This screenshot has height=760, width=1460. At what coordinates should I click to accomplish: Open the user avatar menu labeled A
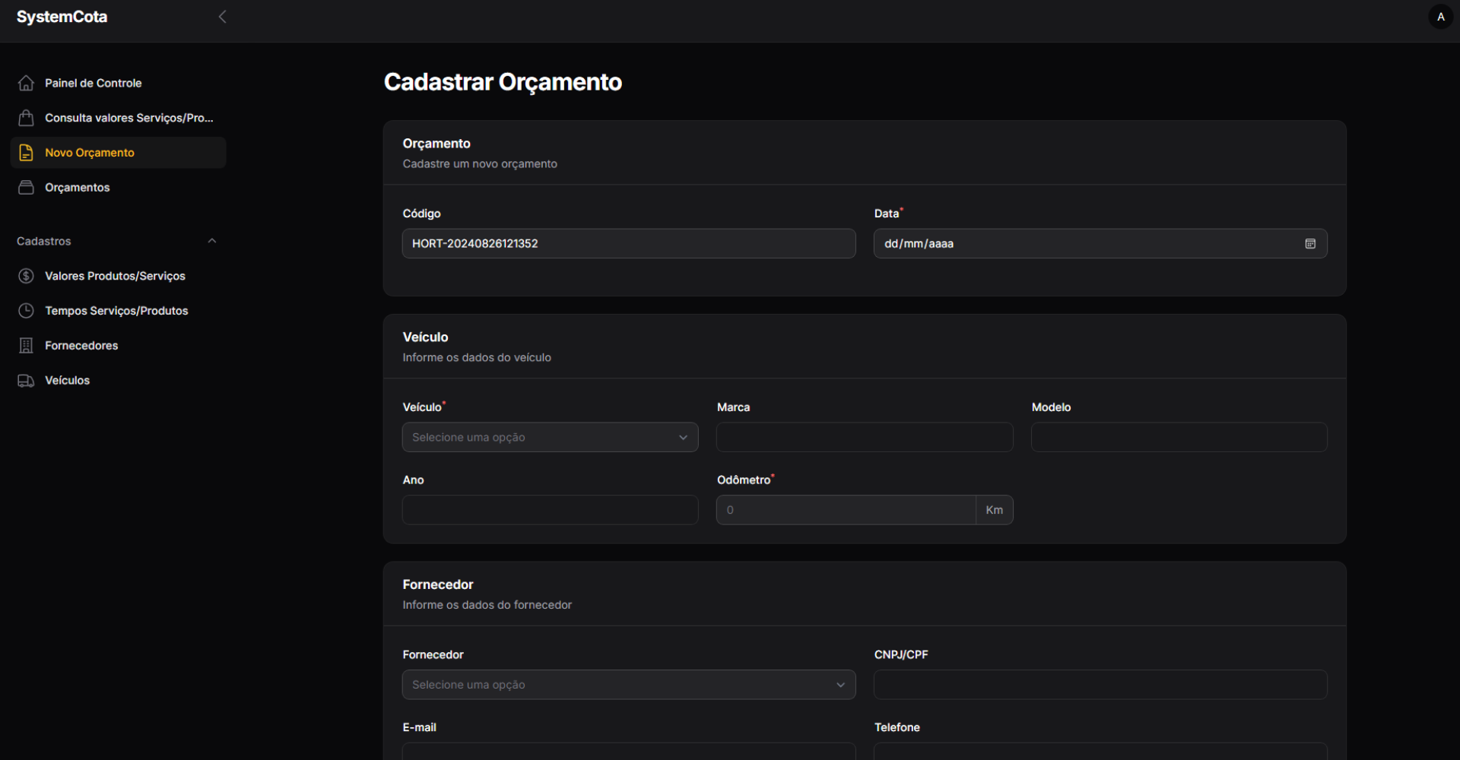(1440, 17)
